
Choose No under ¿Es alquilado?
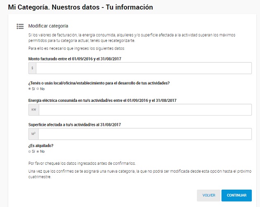point(38,152)
